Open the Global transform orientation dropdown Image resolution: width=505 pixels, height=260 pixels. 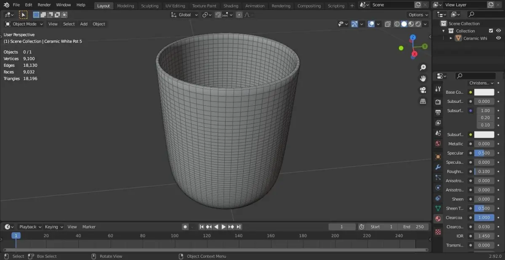click(185, 15)
